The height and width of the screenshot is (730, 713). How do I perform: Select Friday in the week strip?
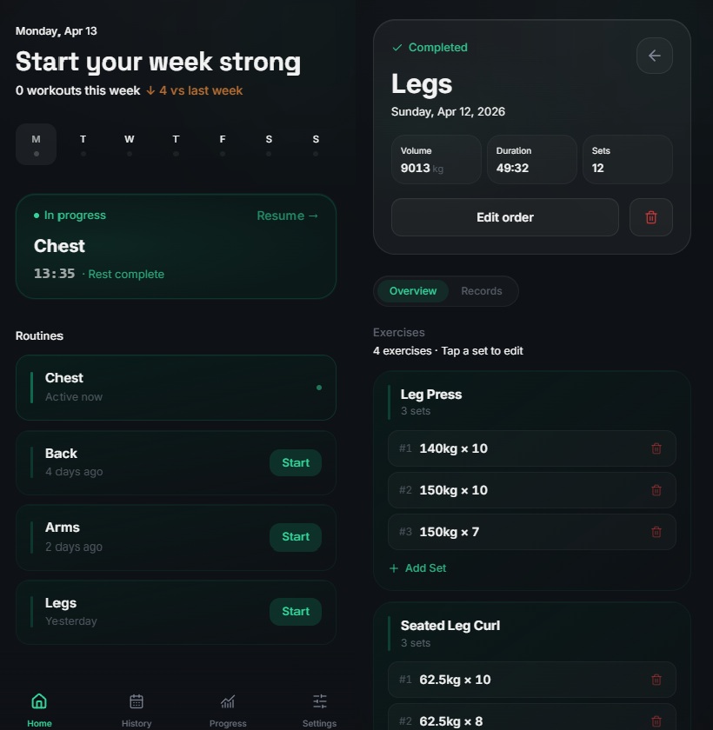click(x=223, y=144)
